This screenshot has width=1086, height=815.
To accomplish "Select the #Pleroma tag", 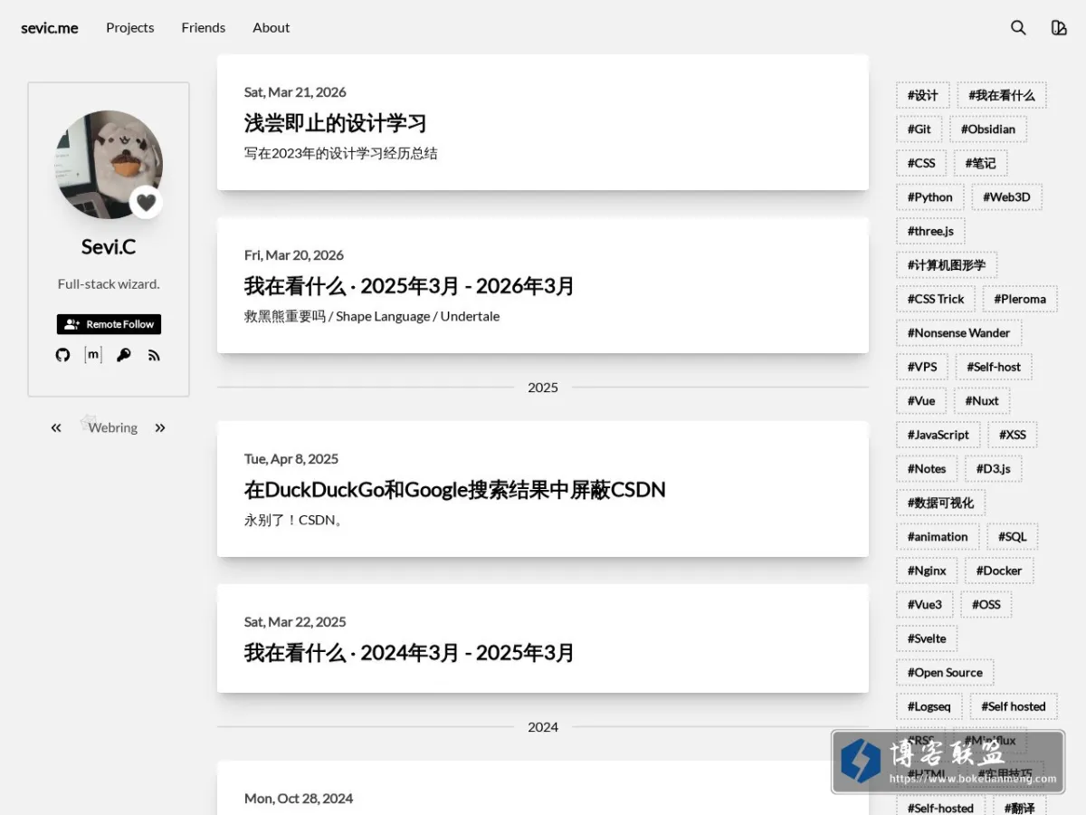I will click(1020, 299).
